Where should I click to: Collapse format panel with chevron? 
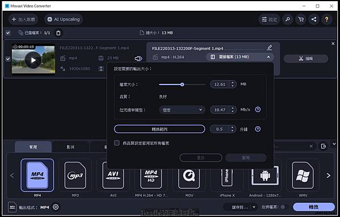334,144
